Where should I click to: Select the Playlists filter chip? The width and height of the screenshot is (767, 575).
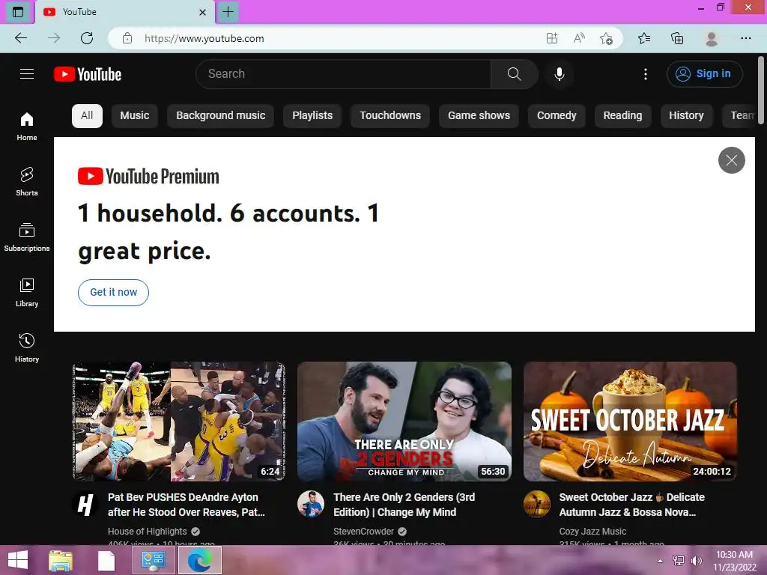pyautogui.click(x=312, y=115)
